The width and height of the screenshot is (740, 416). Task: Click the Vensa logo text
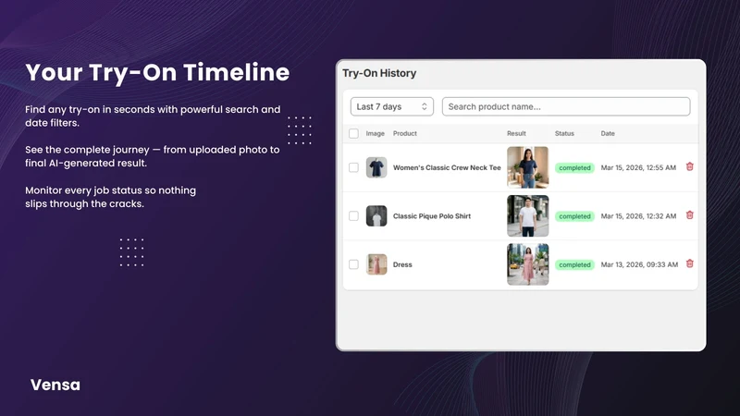tap(55, 385)
